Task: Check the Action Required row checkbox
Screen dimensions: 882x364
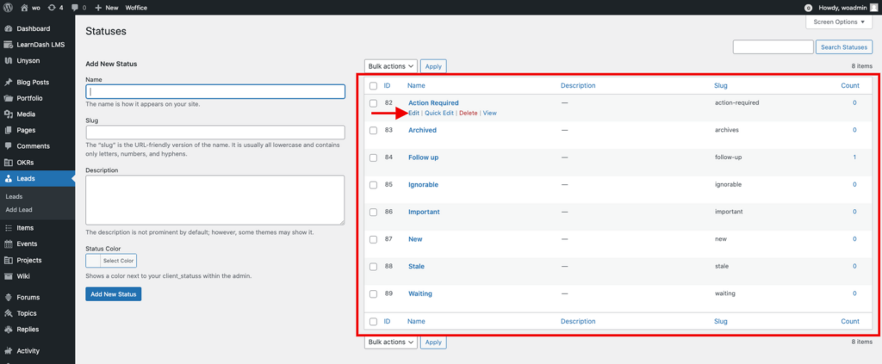Action: pyautogui.click(x=373, y=103)
